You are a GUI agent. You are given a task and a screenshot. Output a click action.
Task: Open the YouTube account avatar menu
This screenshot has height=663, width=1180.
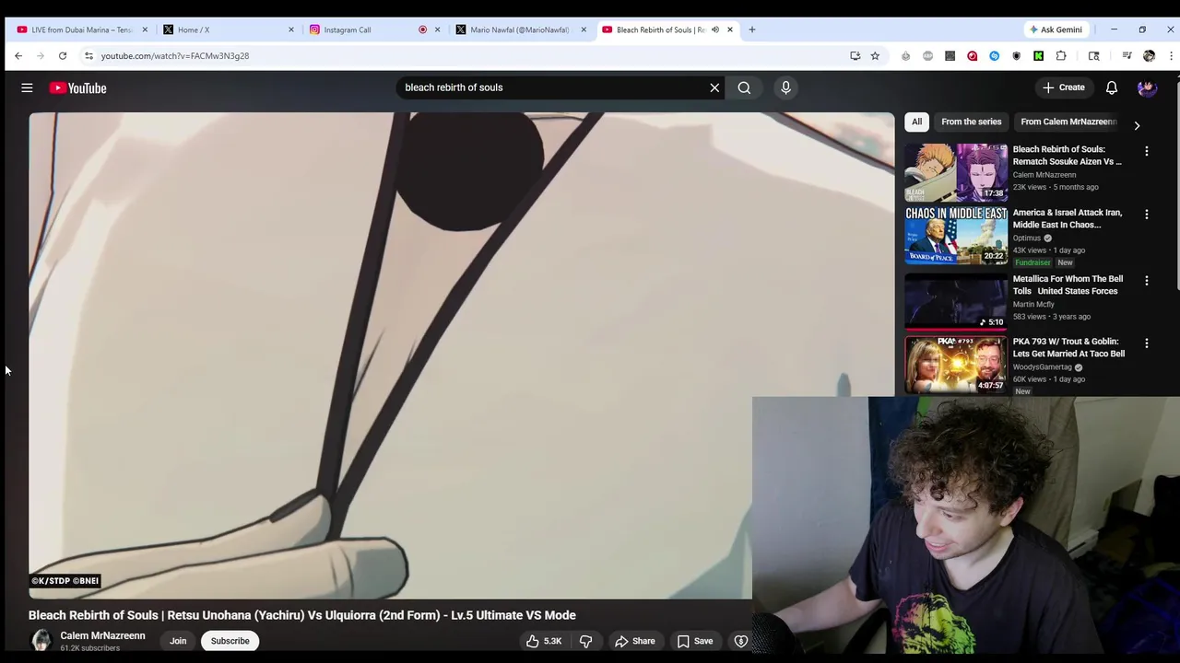1147,87
